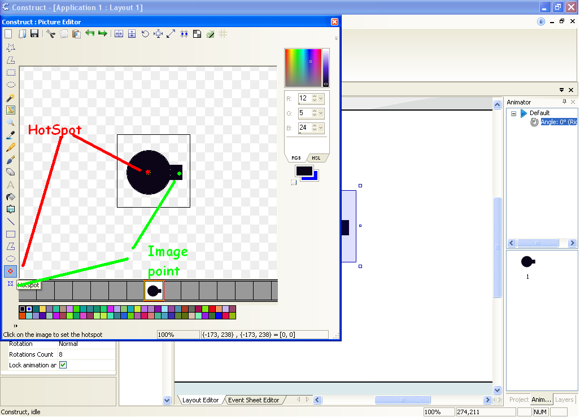The height and width of the screenshot is (417, 580).
Task: Switch to the Layers panel tab
Action: coord(564,400)
